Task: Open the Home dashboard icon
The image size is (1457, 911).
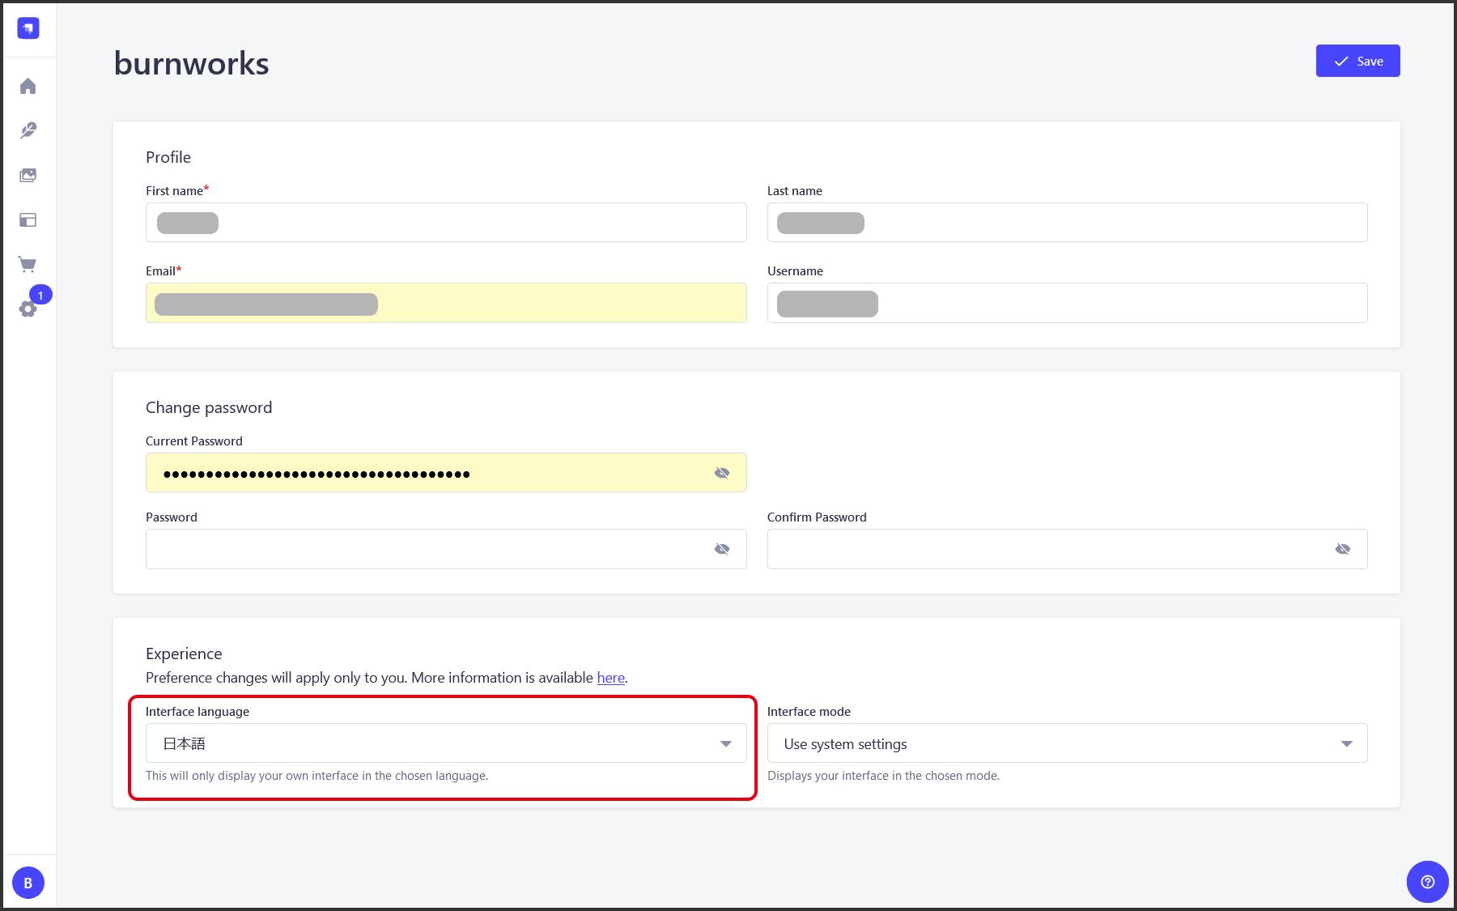Action: (x=28, y=86)
